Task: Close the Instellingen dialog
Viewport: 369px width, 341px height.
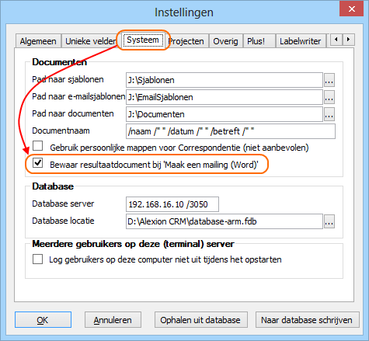Action: (351, 9)
